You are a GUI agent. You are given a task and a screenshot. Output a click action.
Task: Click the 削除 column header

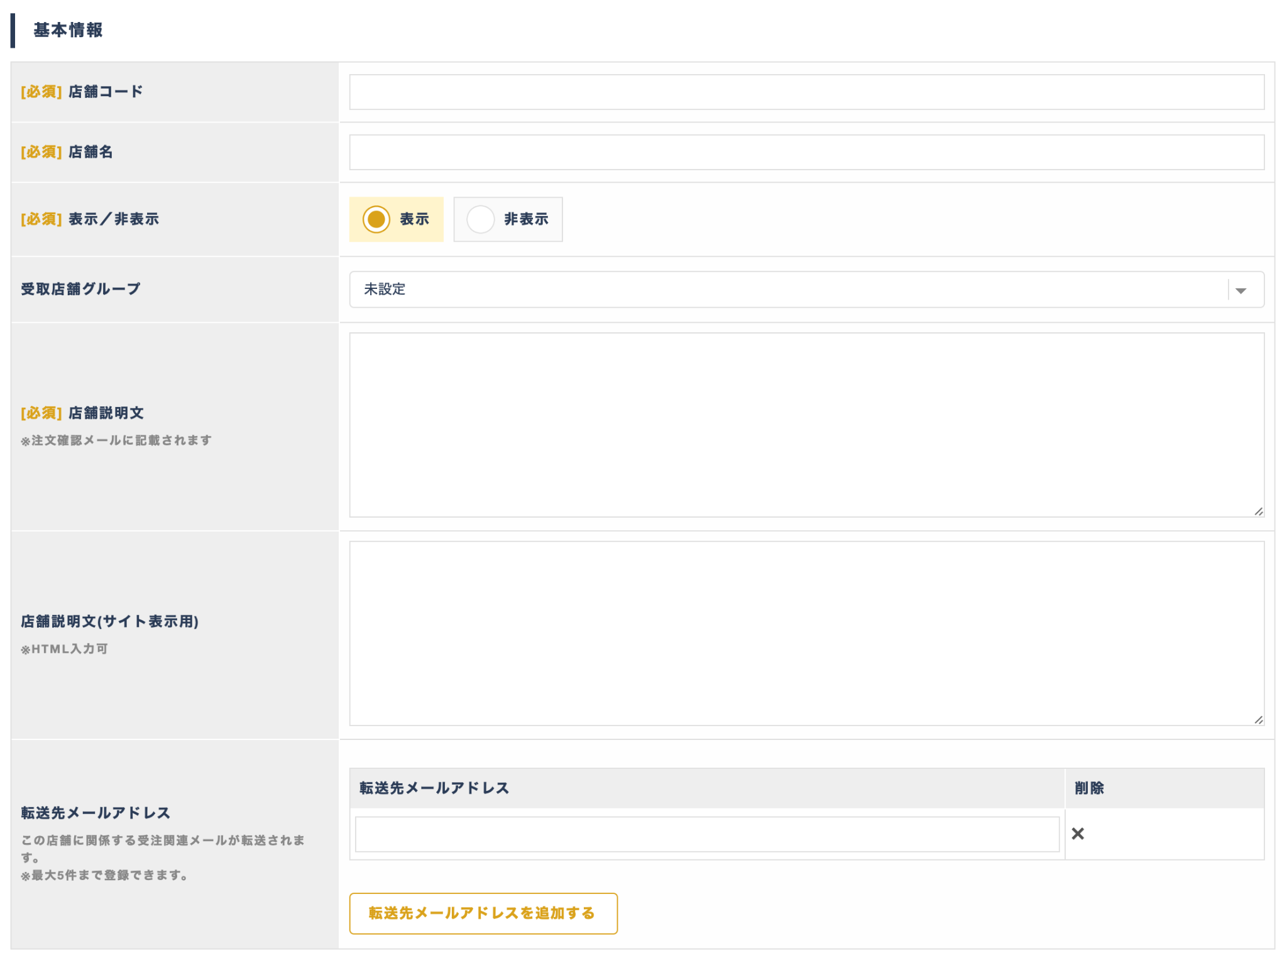pos(1089,788)
